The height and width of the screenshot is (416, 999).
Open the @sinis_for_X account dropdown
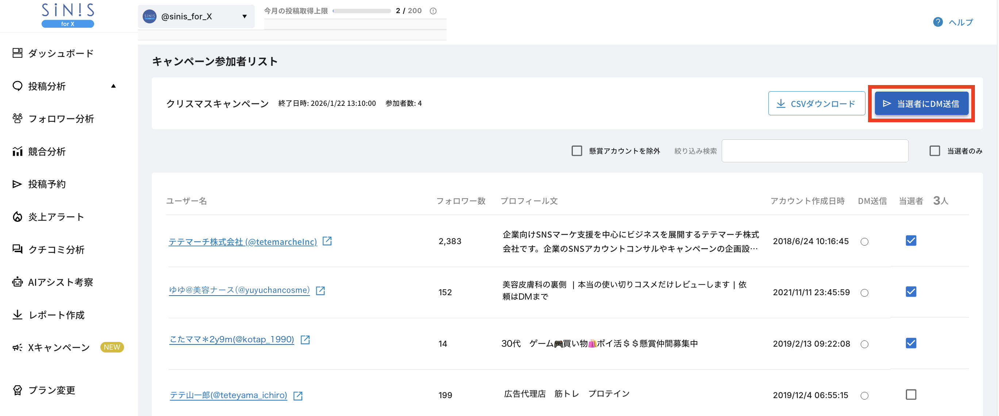pyautogui.click(x=244, y=16)
